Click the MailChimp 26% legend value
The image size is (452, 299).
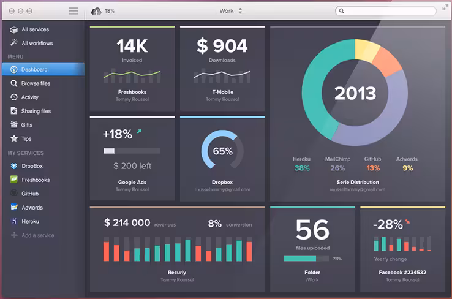pyautogui.click(x=337, y=168)
